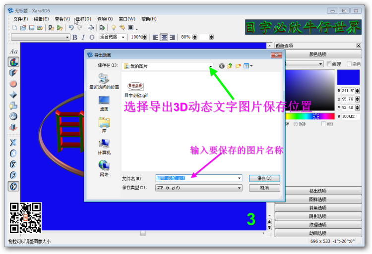372x254 pixels.
Task: Click the first X animation style icon
Action: (13, 143)
